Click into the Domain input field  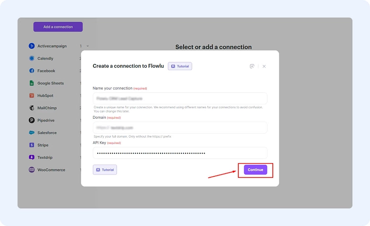coord(180,128)
